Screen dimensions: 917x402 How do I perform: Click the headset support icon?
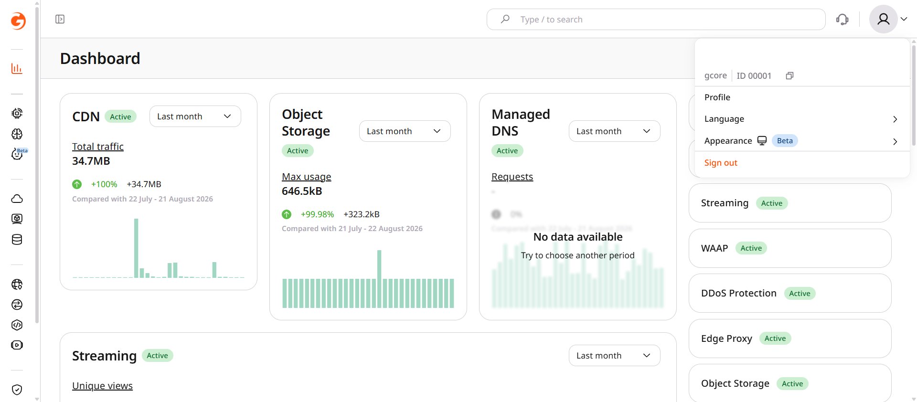(842, 19)
